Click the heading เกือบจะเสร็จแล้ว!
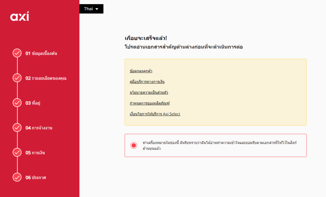This screenshot has width=326, height=197. (x=146, y=38)
